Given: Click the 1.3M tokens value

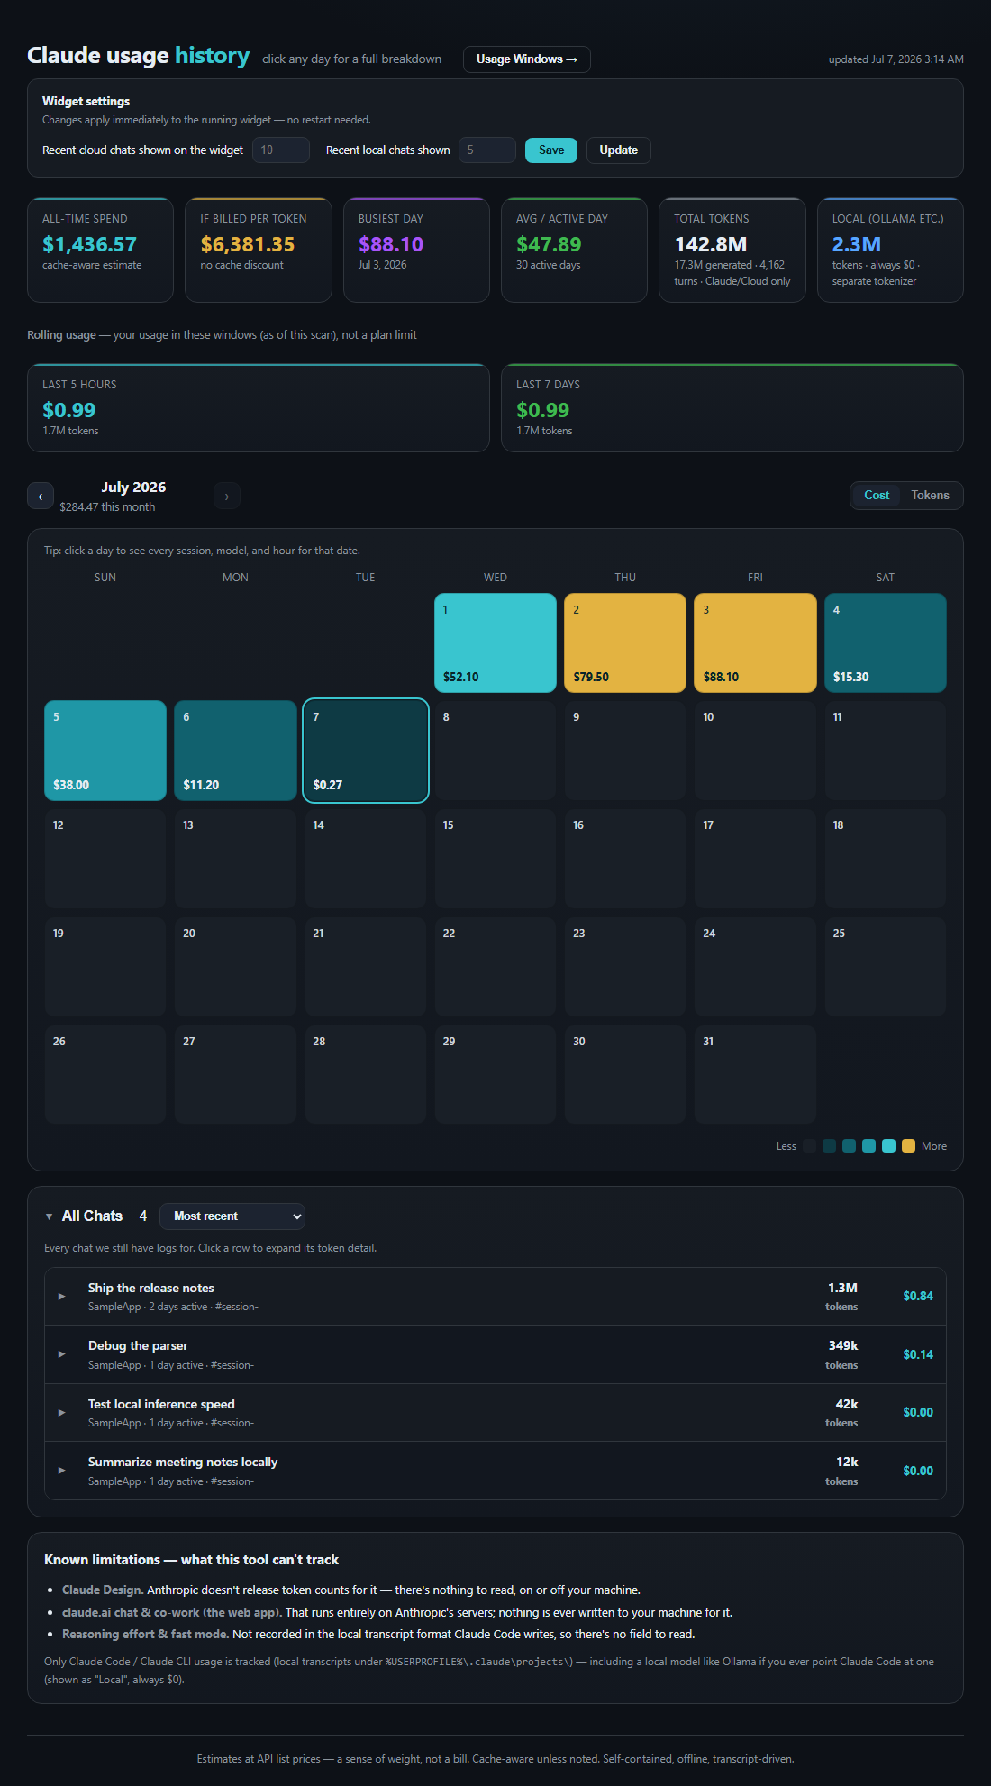Looking at the screenshot, I should pyautogui.click(x=842, y=1289).
